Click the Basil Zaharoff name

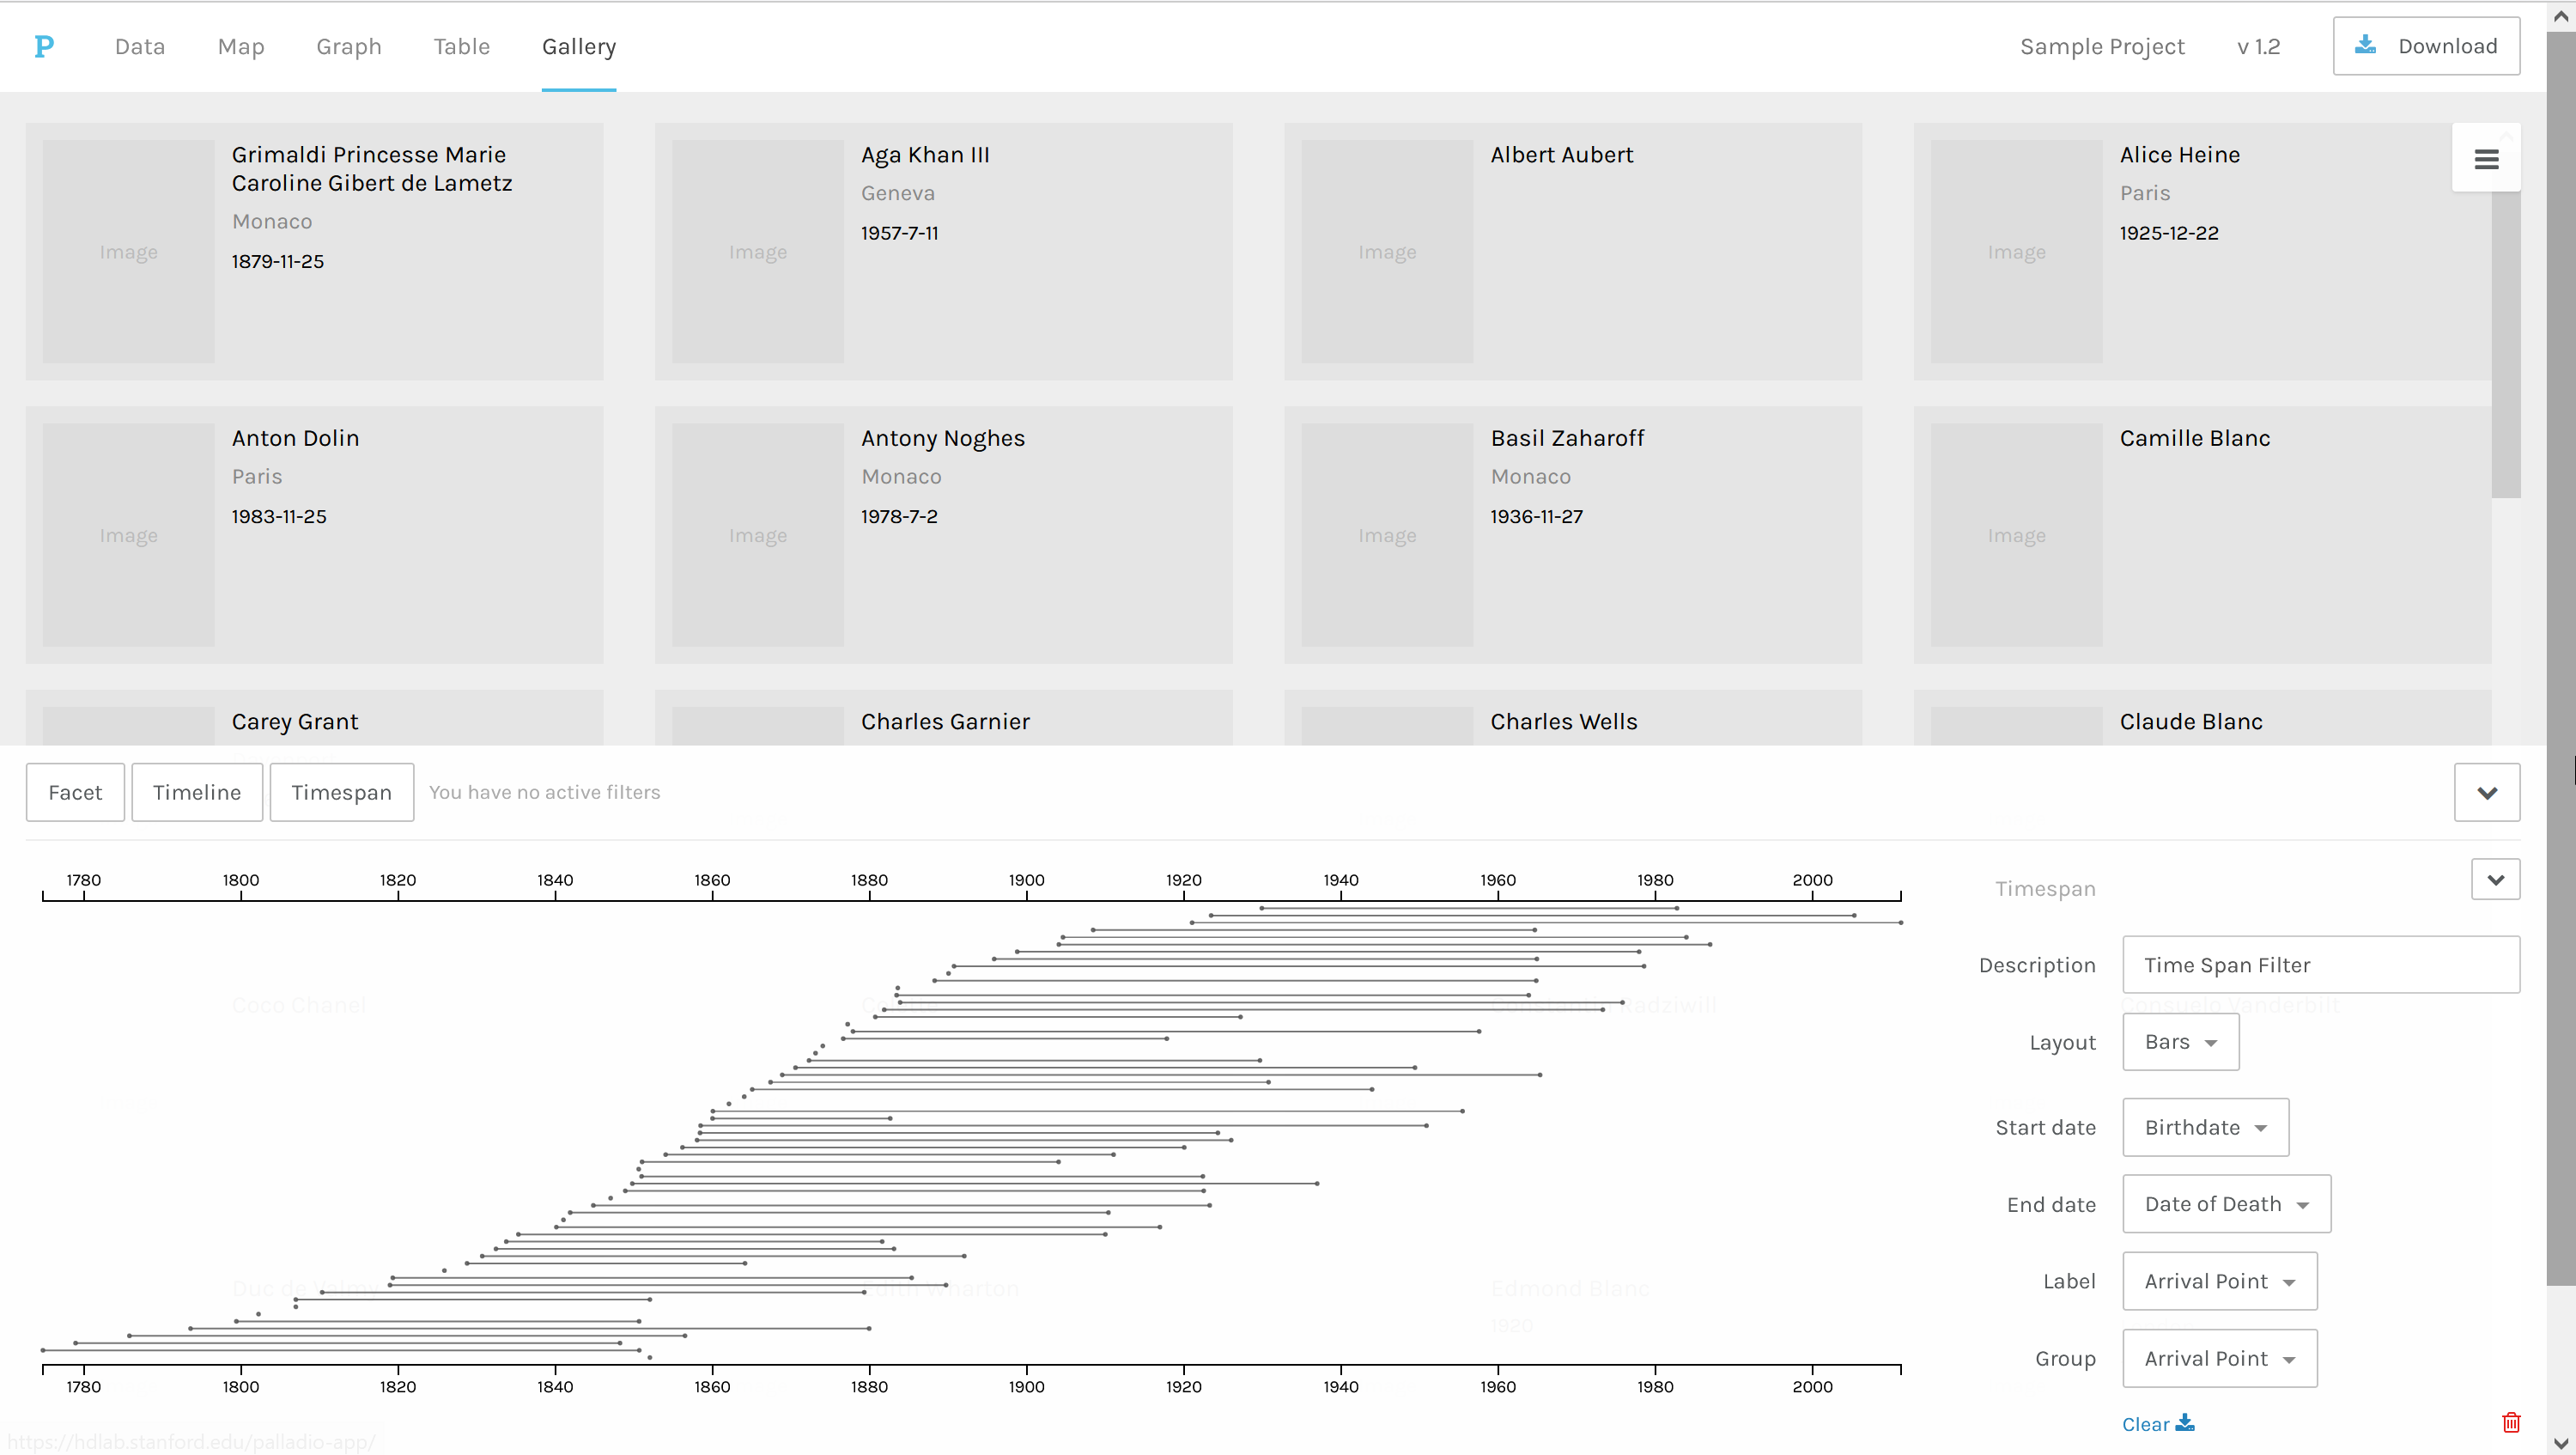[x=1567, y=438]
